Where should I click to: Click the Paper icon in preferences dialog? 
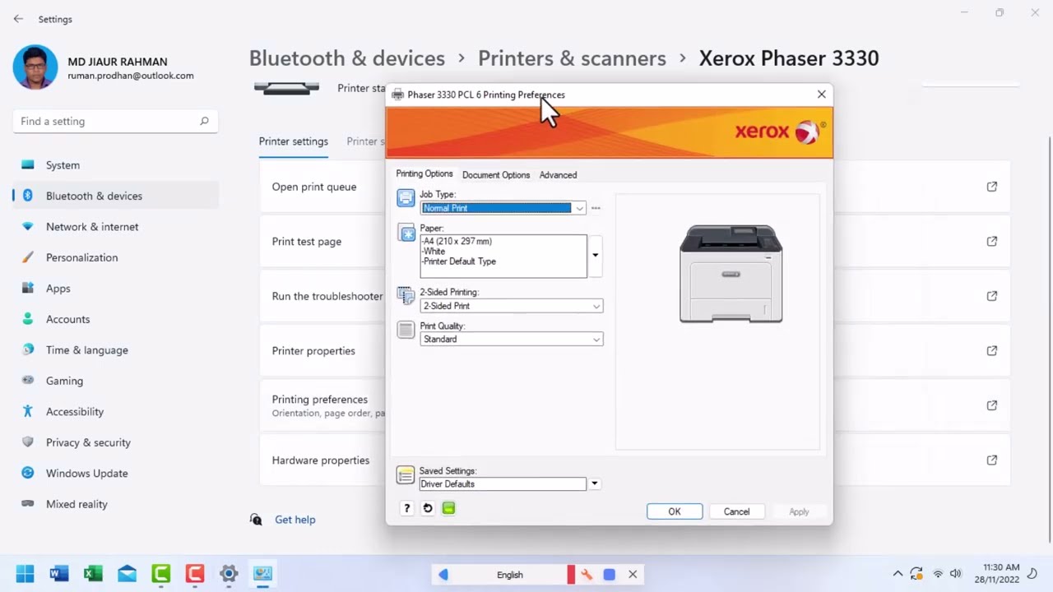coord(406,233)
